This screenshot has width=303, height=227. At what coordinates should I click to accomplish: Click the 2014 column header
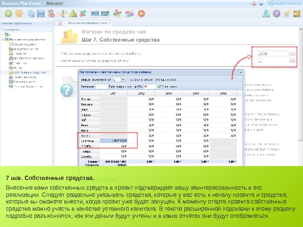[196, 93]
